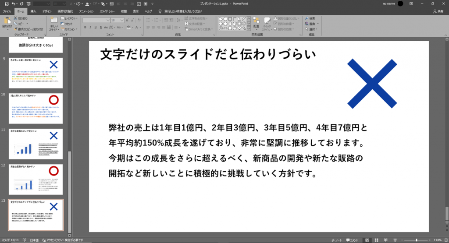Click the text highlight color button
Image resolution: width=449 pixels, height=243 pixels.
point(128,28)
